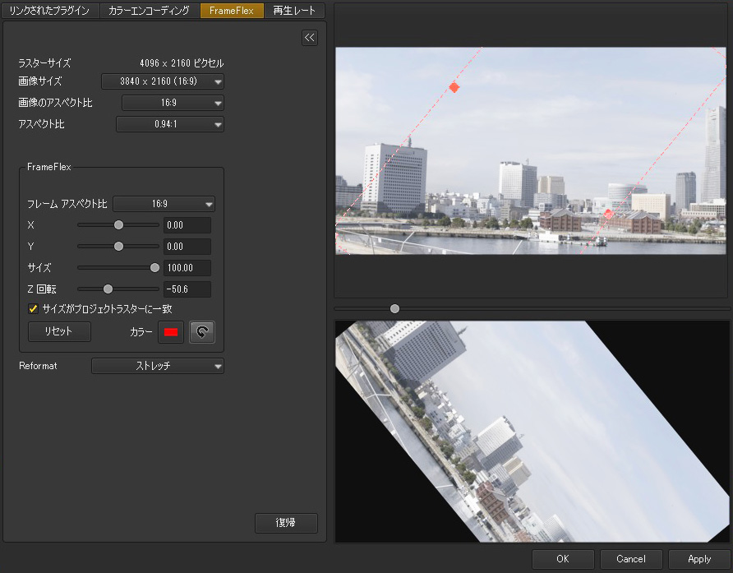Screen dimensions: 733x573
Task: Click the Apply button
Action: coord(699,559)
